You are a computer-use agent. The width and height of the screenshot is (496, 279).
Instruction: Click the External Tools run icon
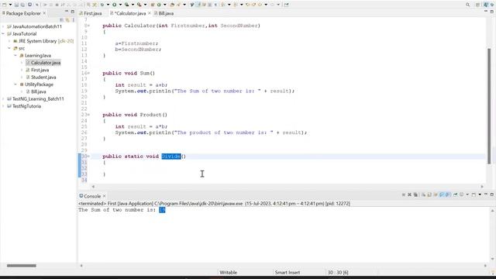coord(139,5)
